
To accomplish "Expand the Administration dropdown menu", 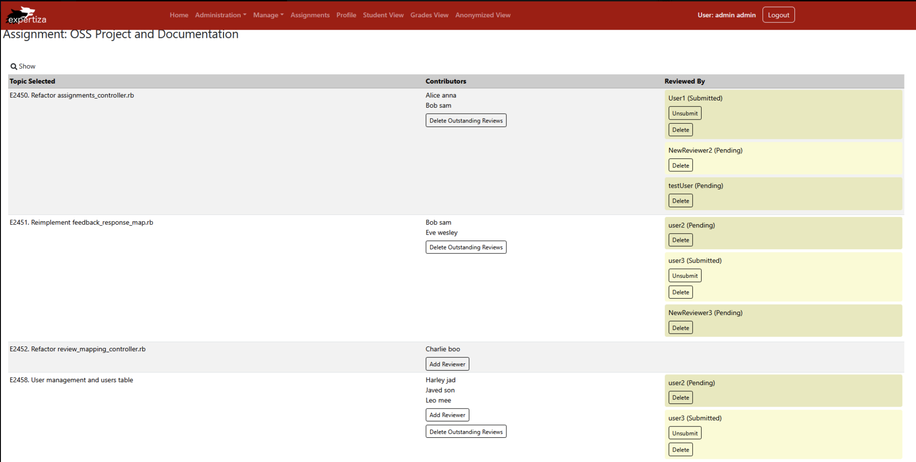I will click(220, 15).
